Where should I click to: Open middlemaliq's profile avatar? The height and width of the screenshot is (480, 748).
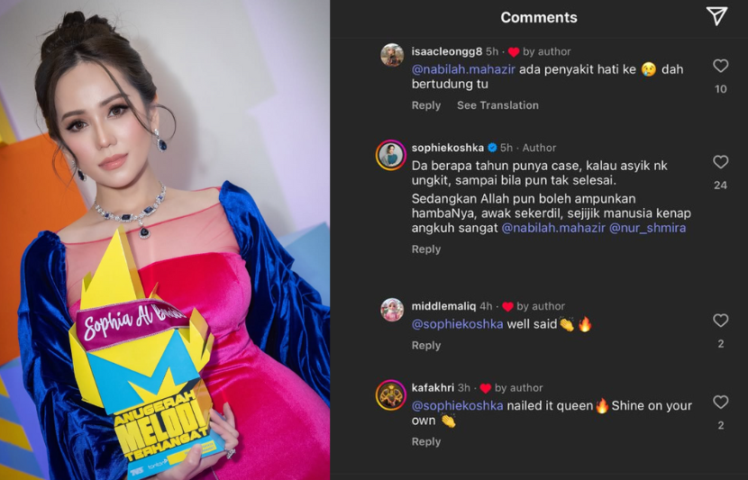tap(392, 310)
